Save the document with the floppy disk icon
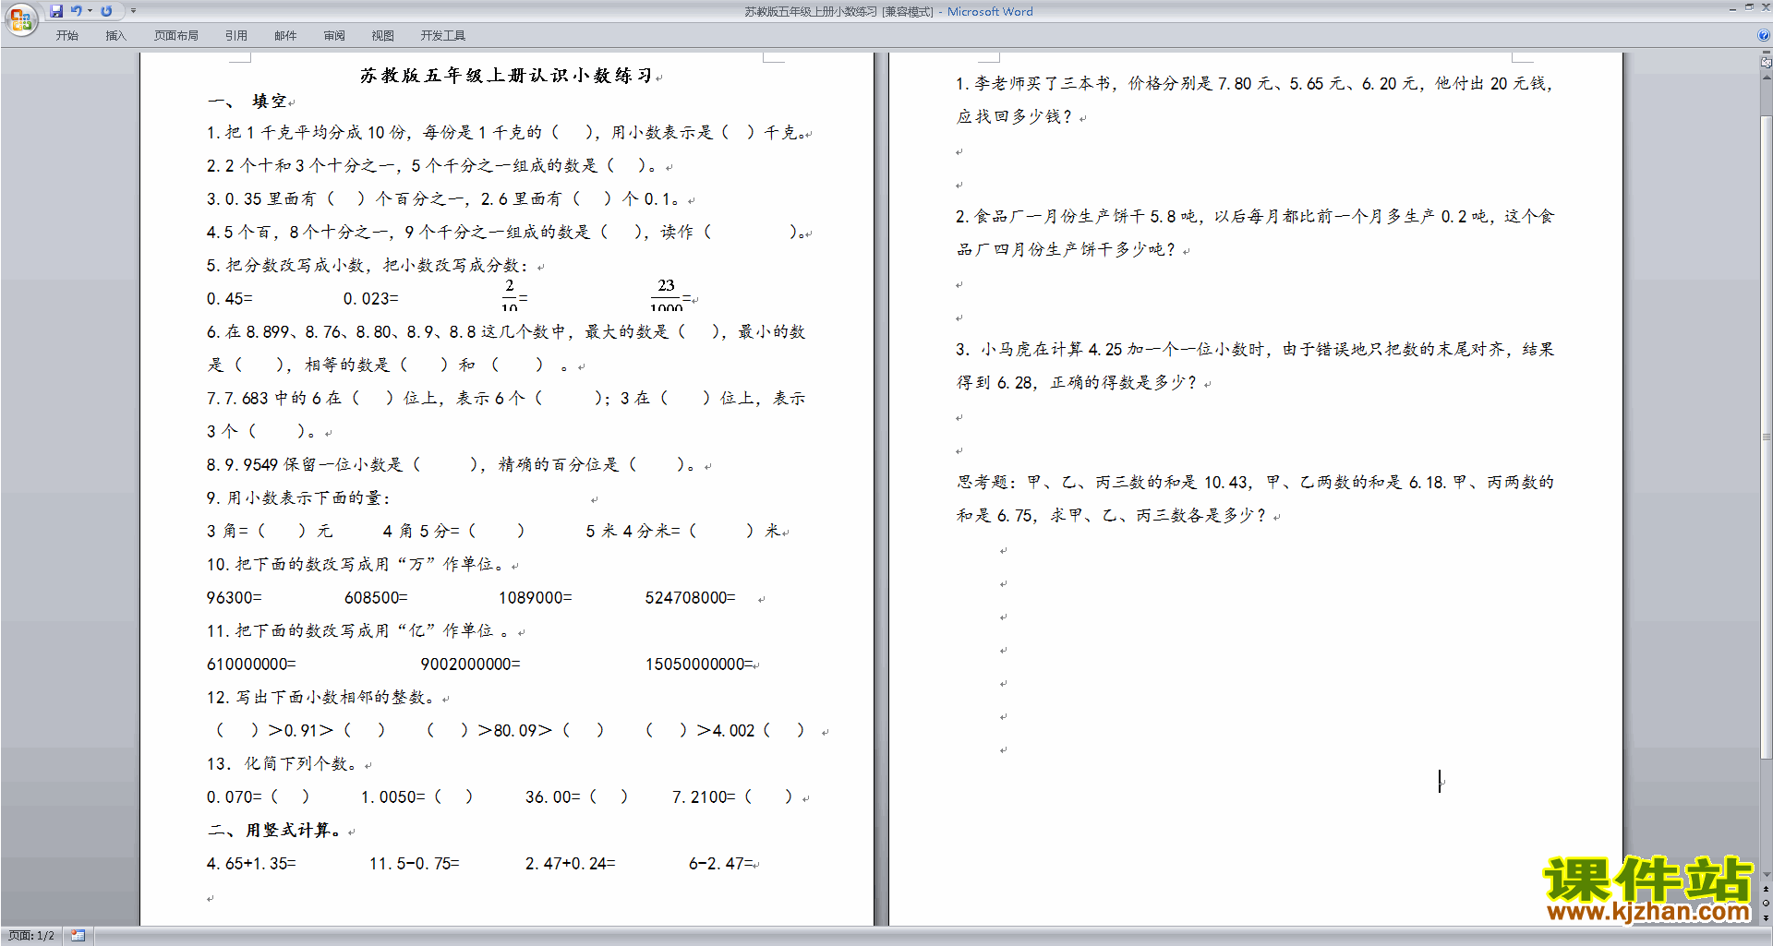This screenshot has width=1773, height=946. point(56,11)
